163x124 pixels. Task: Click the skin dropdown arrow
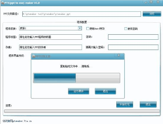coord(80,28)
